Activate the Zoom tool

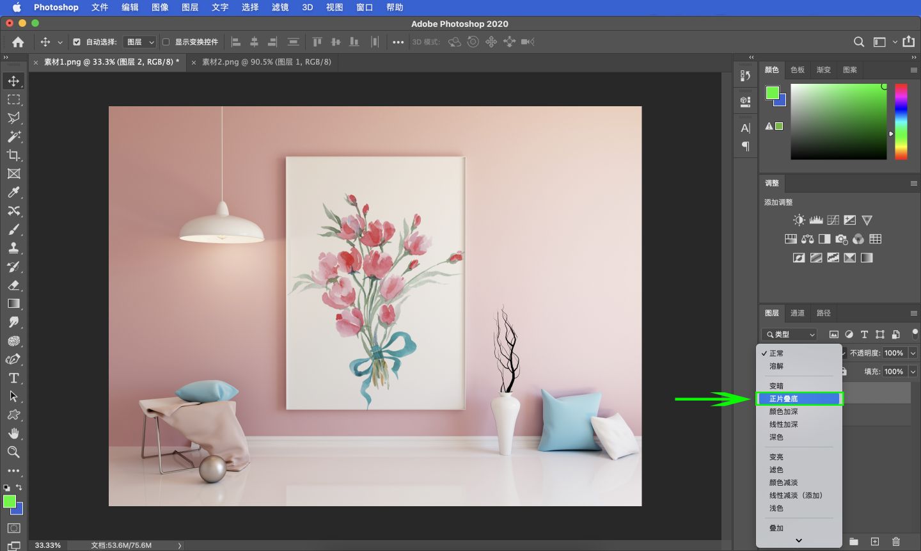(13, 452)
